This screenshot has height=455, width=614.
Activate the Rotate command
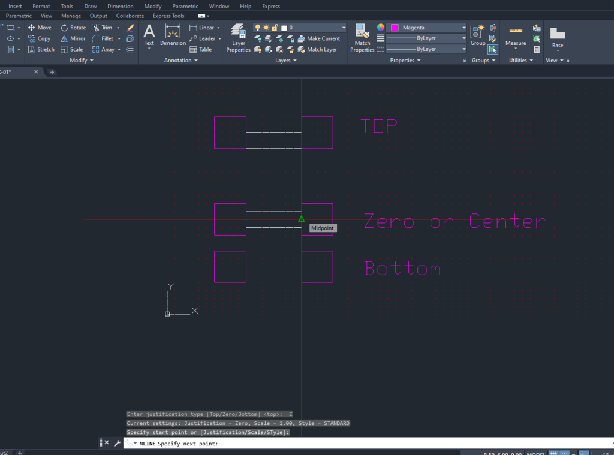click(x=73, y=27)
